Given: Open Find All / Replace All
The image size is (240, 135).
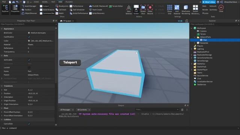Looking at the screenshot, I should 99,6.
